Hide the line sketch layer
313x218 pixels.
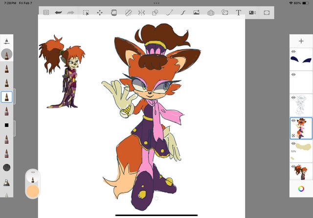(293, 98)
